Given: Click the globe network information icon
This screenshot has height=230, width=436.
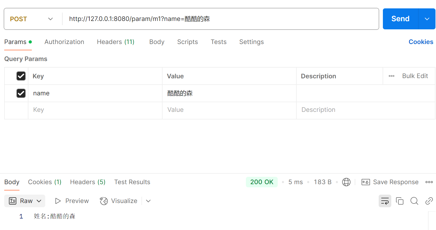Looking at the screenshot, I should pos(346,182).
